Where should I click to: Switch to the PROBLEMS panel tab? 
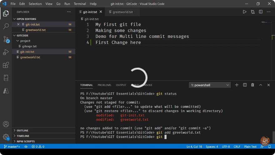pyautogui.click(x=104, y=85)
